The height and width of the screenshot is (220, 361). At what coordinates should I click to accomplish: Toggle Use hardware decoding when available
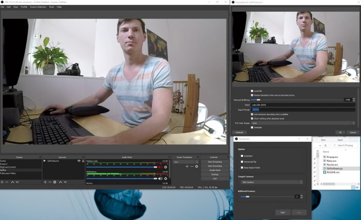252,114
